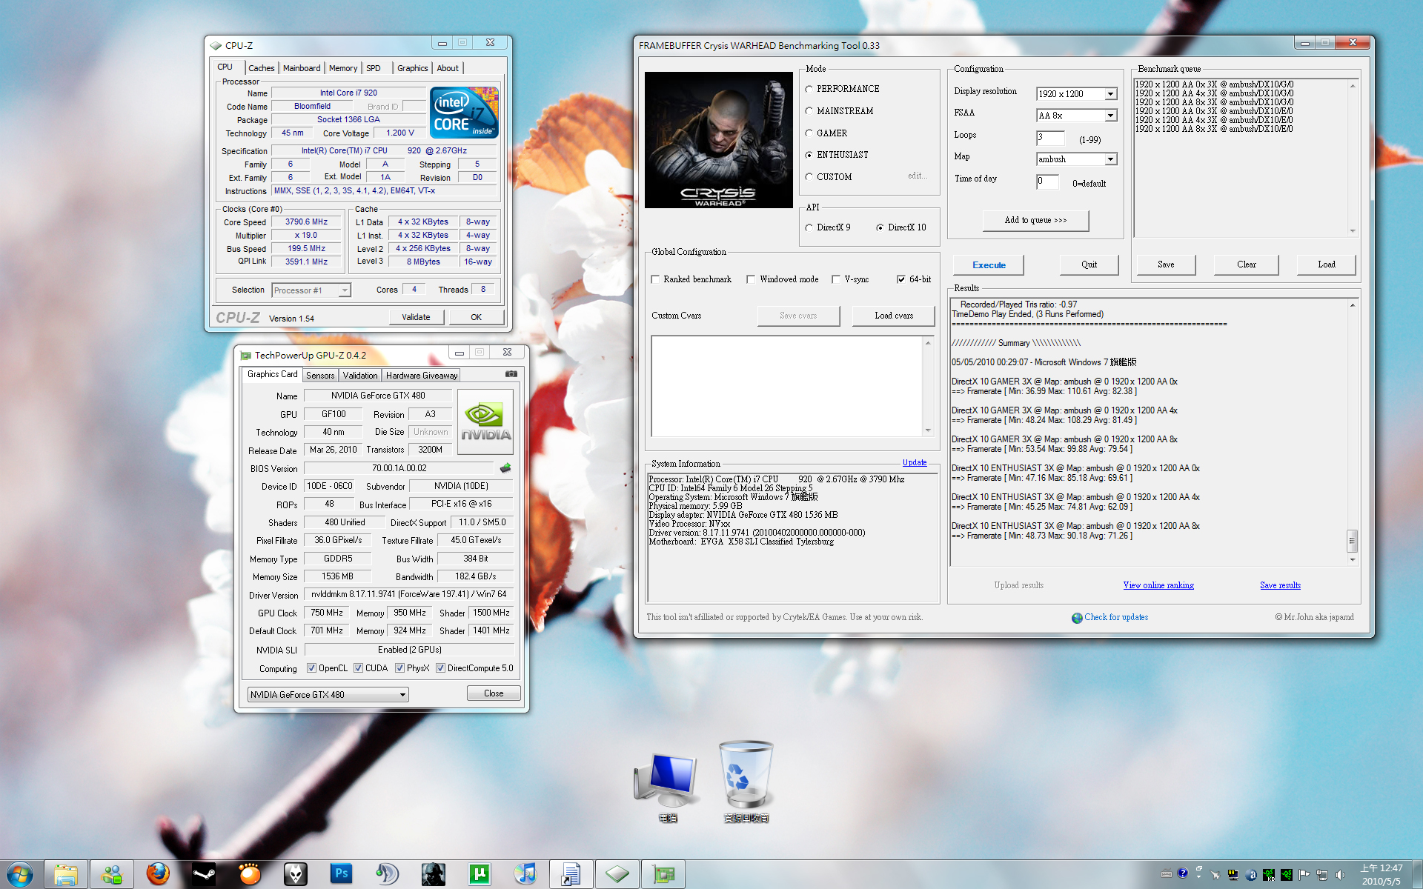Switch to GPU-Z taskbar button
This screenshot has width=1423, height=889.
tap(663, 874)
